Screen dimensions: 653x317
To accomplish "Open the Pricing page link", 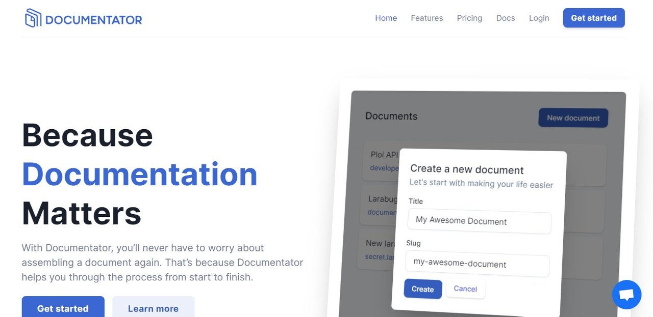I will point(469,18).
